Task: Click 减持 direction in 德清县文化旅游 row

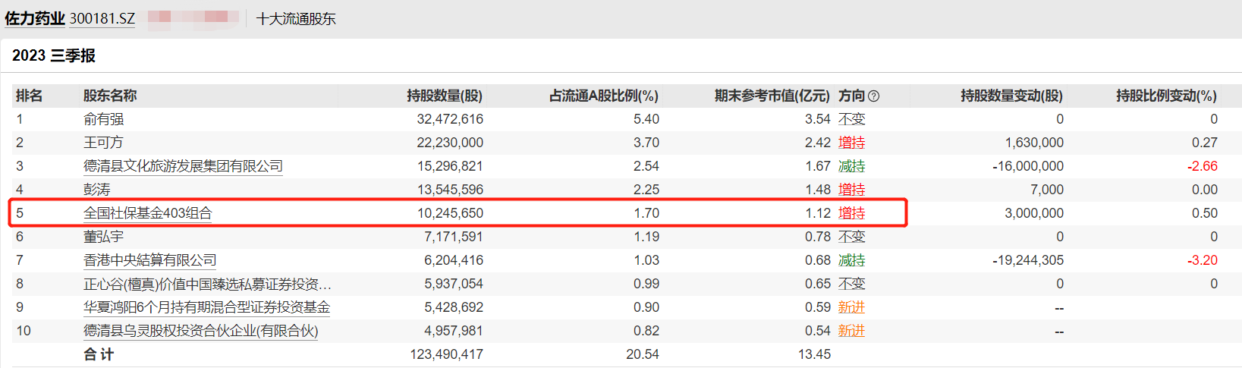Action: point(852,166)
